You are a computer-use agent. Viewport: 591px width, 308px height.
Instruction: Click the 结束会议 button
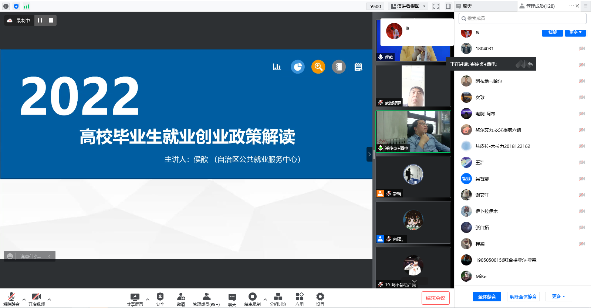[435, 298]
